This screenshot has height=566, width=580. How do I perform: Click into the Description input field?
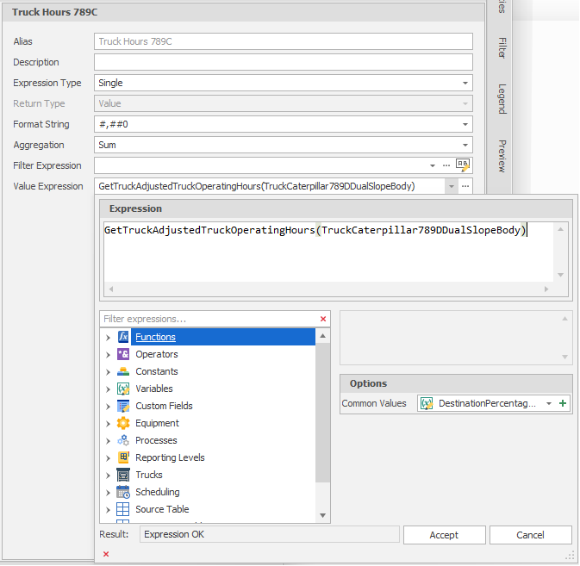283,62
